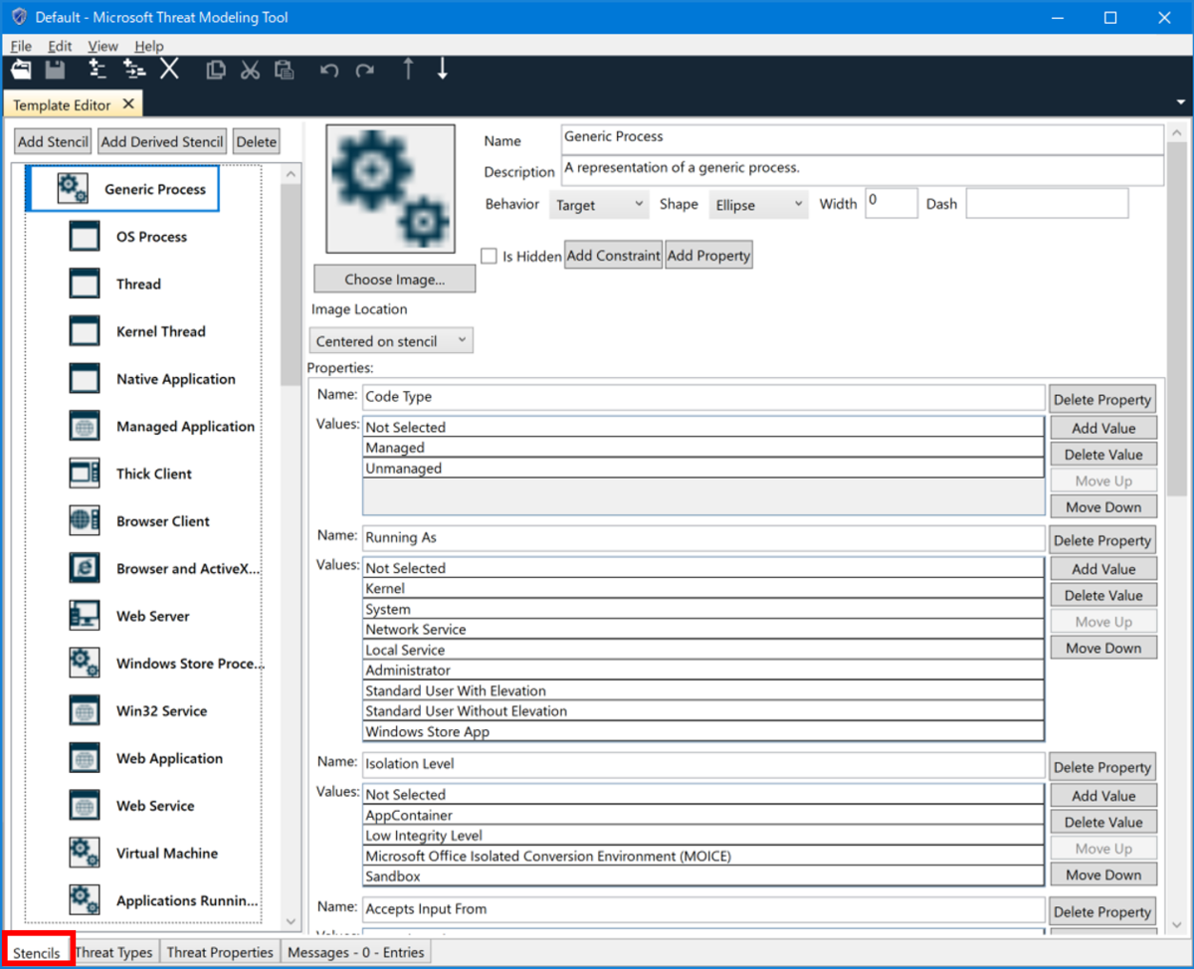Open the File menu
This screenshot has height=969, width=1194.
(x=21, y=46)
